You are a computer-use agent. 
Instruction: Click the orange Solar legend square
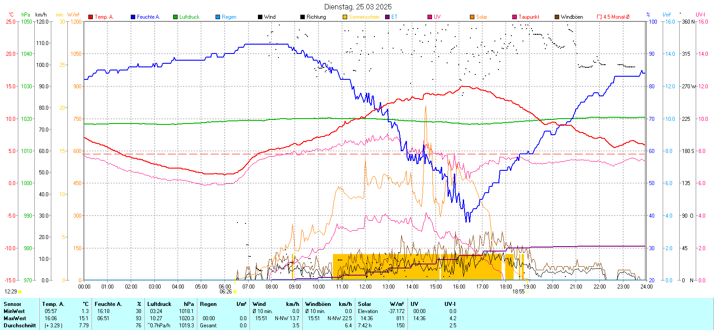pyautogui.click(x=472, y=17)
